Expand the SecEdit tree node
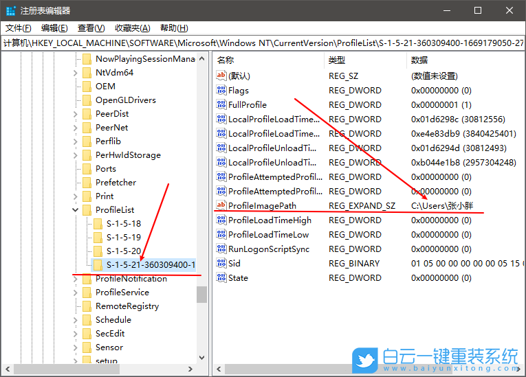This screenshot has height=377, width=526. point(76,334)
